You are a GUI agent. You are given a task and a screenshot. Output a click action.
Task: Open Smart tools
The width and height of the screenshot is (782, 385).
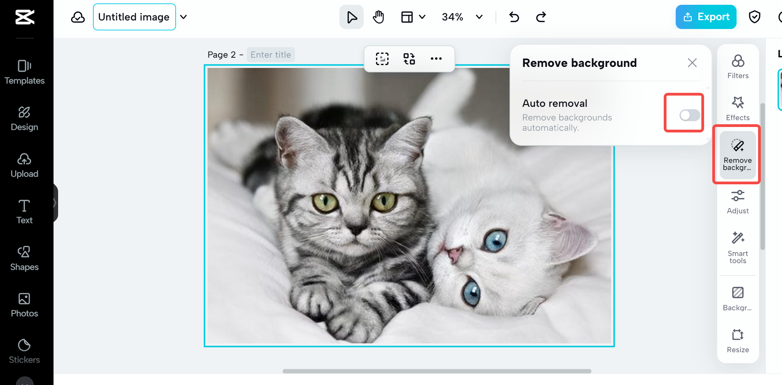point(738,246)
